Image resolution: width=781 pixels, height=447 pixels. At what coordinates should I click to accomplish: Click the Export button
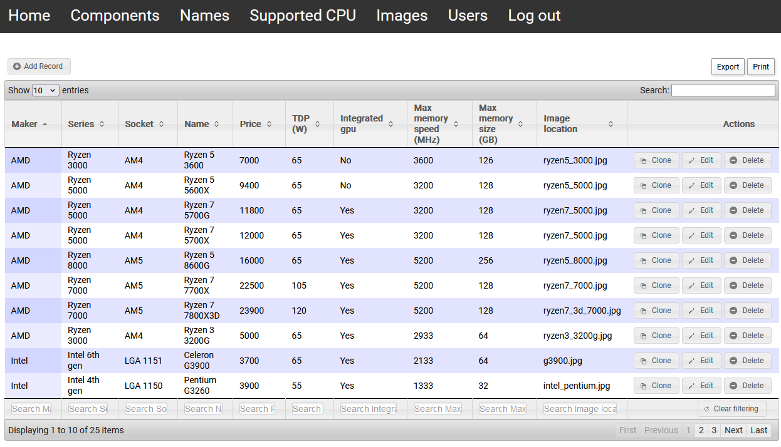(728, 67)
